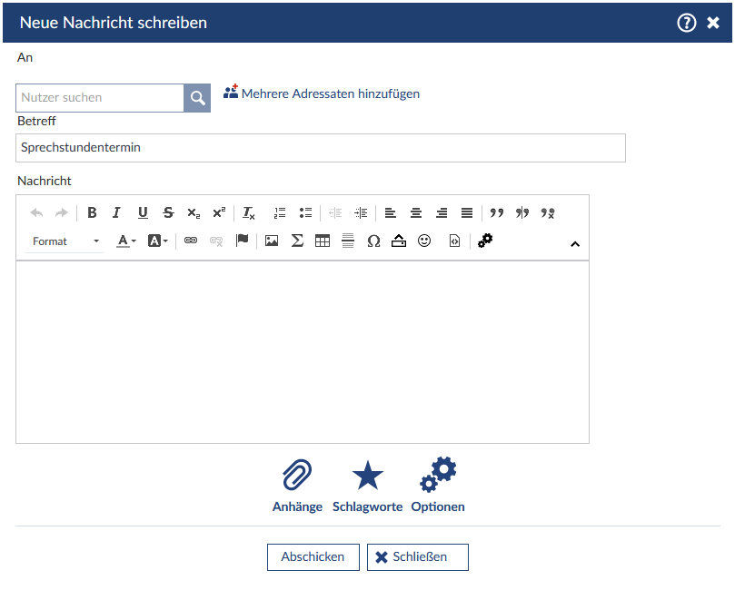This screenshot has width=735, height=590.
Task: Insert a math formula with sigma icon
Action: 297,241
